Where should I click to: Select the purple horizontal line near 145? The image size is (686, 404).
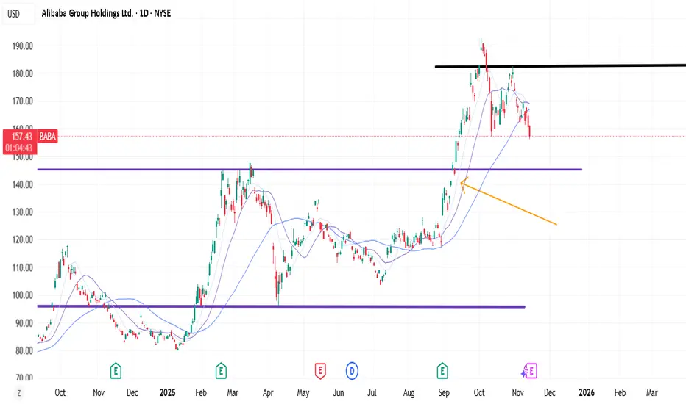point(310,169)
